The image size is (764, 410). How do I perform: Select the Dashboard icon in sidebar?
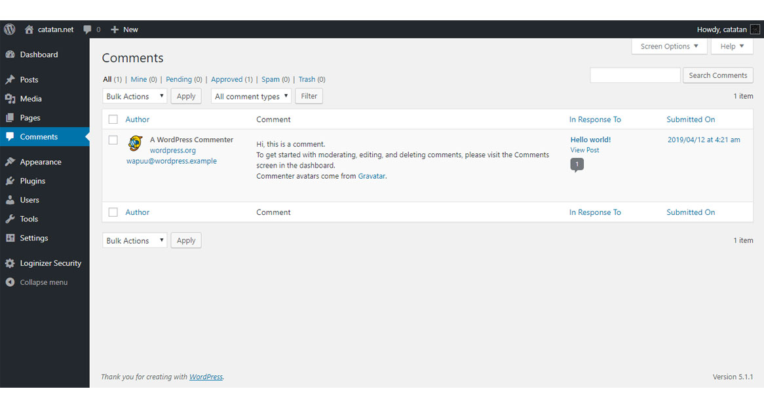pos(9,54)
